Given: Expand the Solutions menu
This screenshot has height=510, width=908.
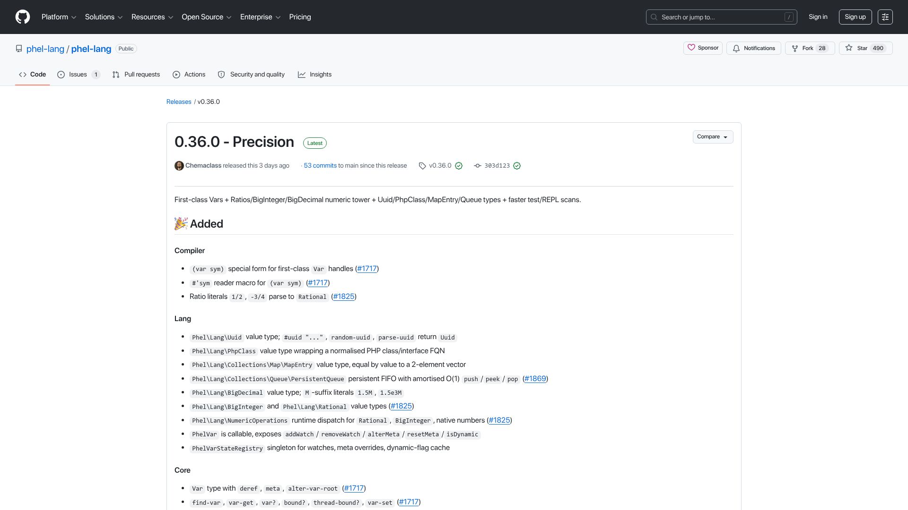Looking at the screenshot, I should (x=104, y=17).
